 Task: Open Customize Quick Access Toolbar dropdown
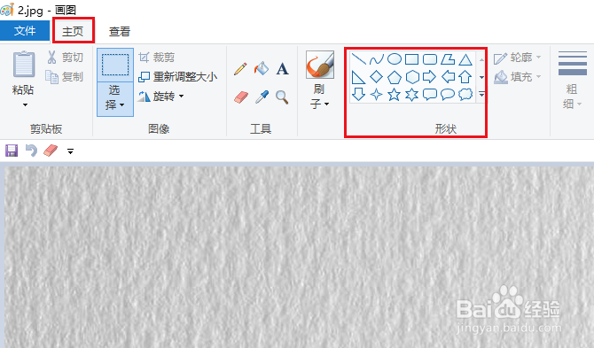click(x=70, y=151)
